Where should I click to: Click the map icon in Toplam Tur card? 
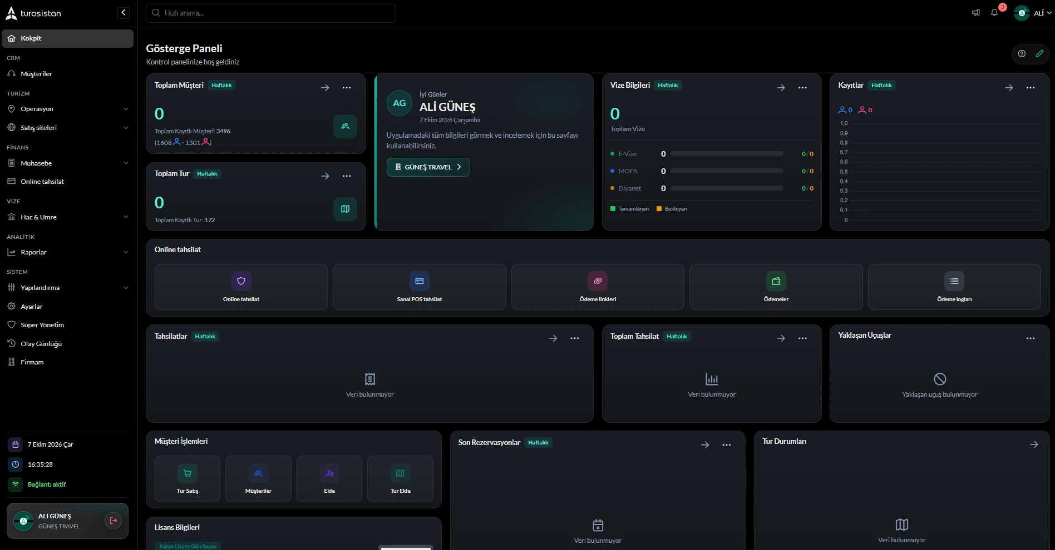pos(345,209)
